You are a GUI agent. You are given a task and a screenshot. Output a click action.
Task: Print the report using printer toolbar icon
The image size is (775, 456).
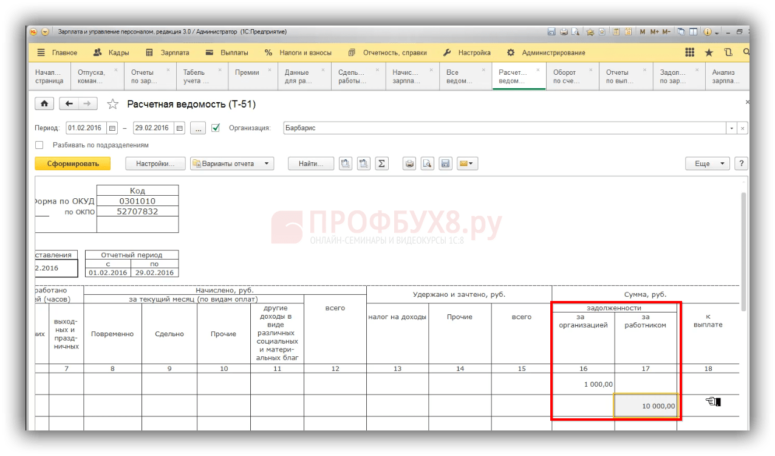click(410, 164)
